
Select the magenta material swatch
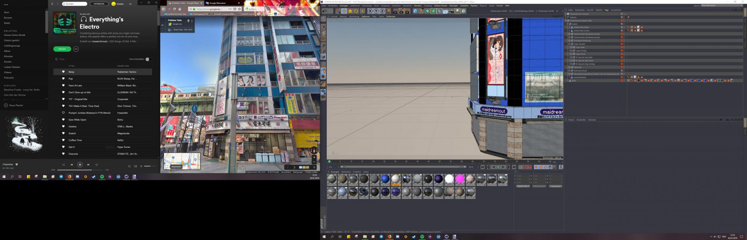point(460,179)
